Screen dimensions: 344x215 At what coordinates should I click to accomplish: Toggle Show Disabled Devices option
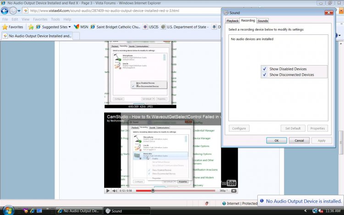click(x=294, y=69)
